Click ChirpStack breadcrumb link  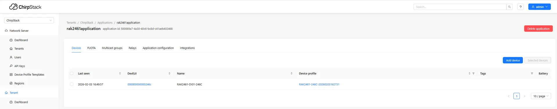(x=87, y=23)
